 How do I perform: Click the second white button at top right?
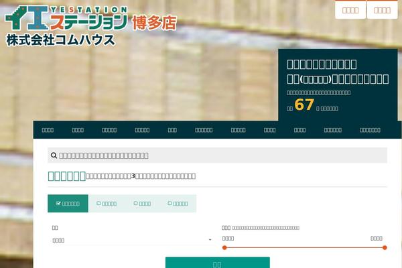[382, 10]
